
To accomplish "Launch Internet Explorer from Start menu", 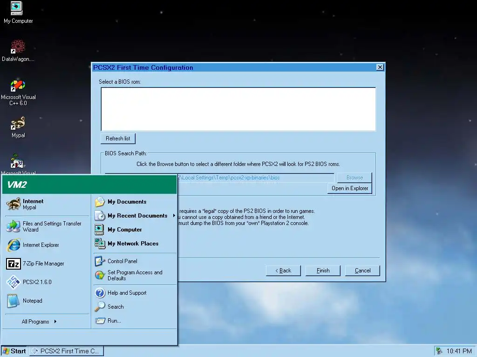I will tap(47, 245).
